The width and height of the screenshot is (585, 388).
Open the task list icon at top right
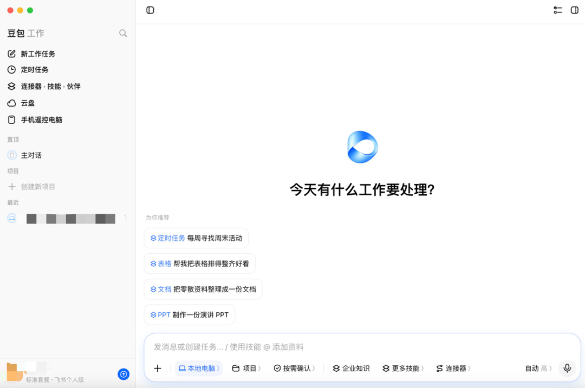click(557, 10)
